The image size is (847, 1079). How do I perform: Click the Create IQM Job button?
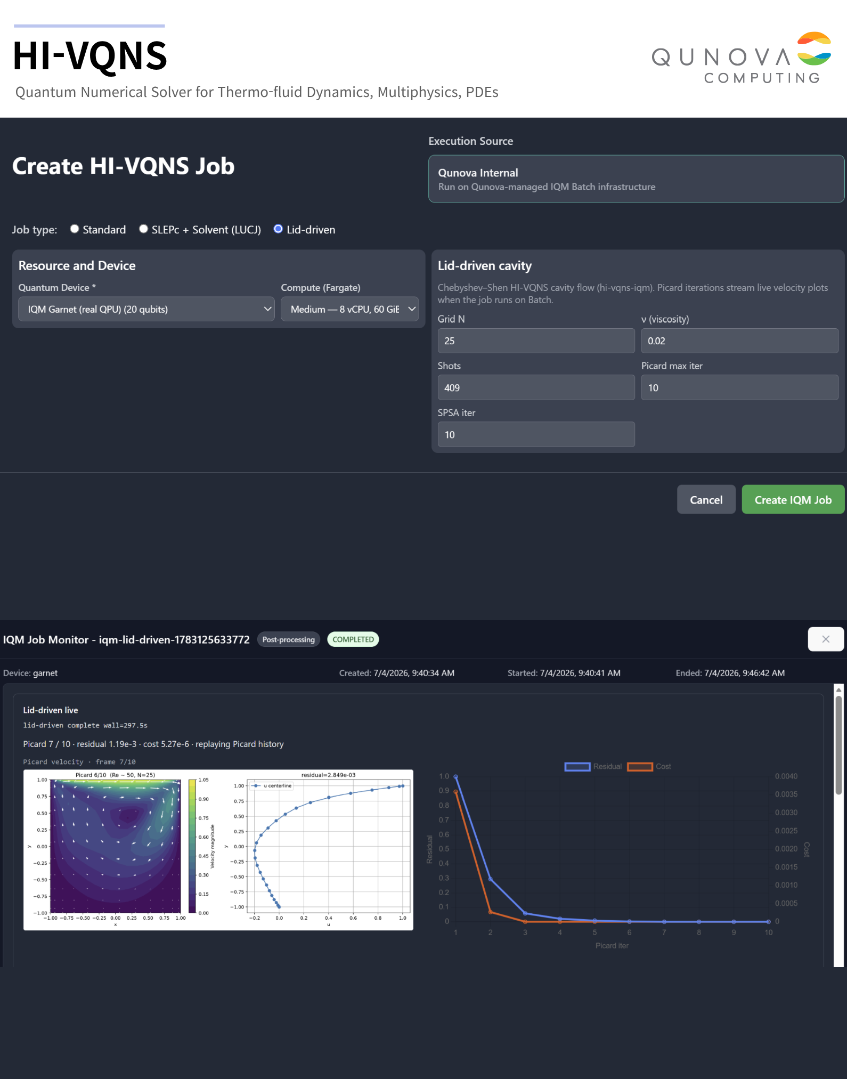click(793, 499)
